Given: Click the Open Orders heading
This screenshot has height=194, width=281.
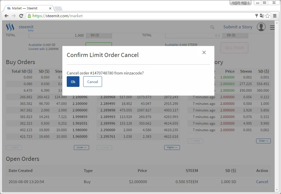Looking at the screenshot, I should pyautogui.click(x=23, y=159).
